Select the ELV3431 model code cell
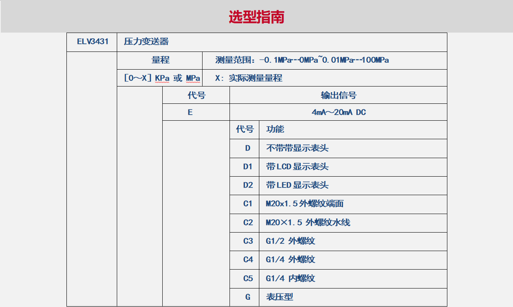The height and width of the screenshot is (307, 513). (x=93, y=42)
